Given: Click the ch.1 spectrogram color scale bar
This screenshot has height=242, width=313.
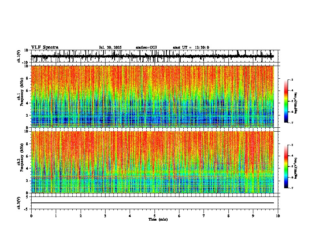Looking at the screenshot, I should tap(286, 101).
